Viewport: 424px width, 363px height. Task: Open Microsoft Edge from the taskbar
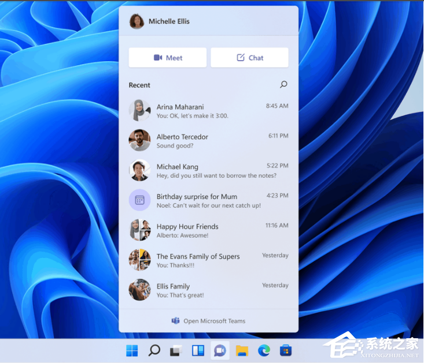tap(264, 350)
